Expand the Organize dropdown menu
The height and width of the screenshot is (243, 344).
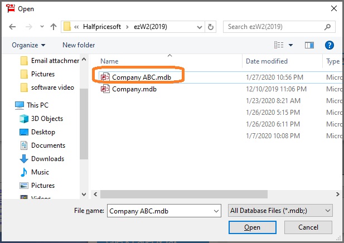[x=28, y=45]
